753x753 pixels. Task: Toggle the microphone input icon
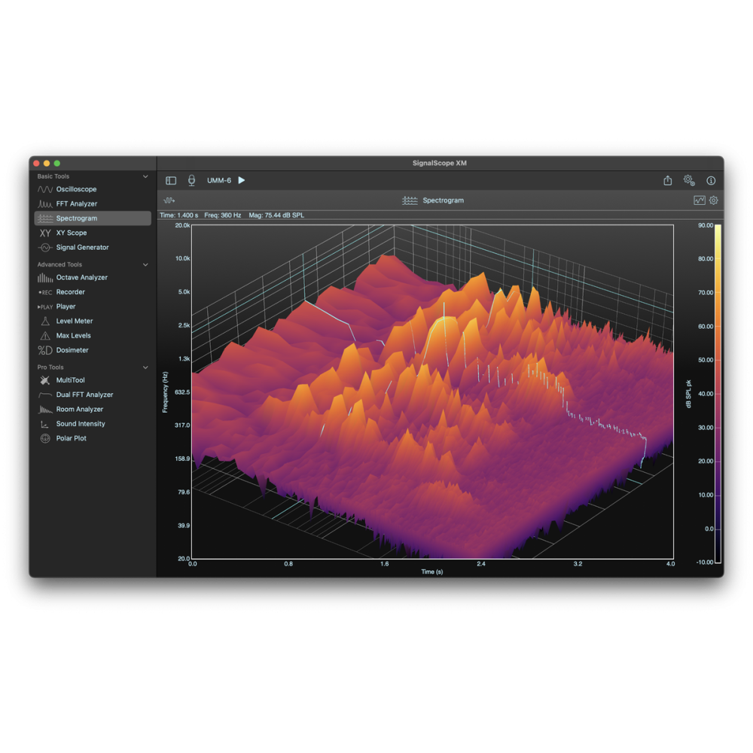tap(191, 181)
